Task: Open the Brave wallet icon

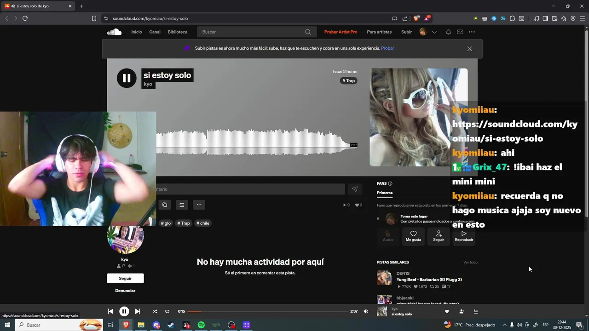Action: pos(554,18)
